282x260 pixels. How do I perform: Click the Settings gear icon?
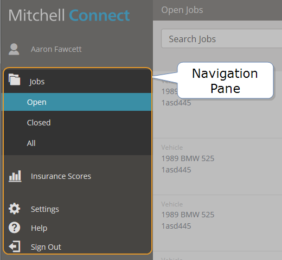(14, 209)
